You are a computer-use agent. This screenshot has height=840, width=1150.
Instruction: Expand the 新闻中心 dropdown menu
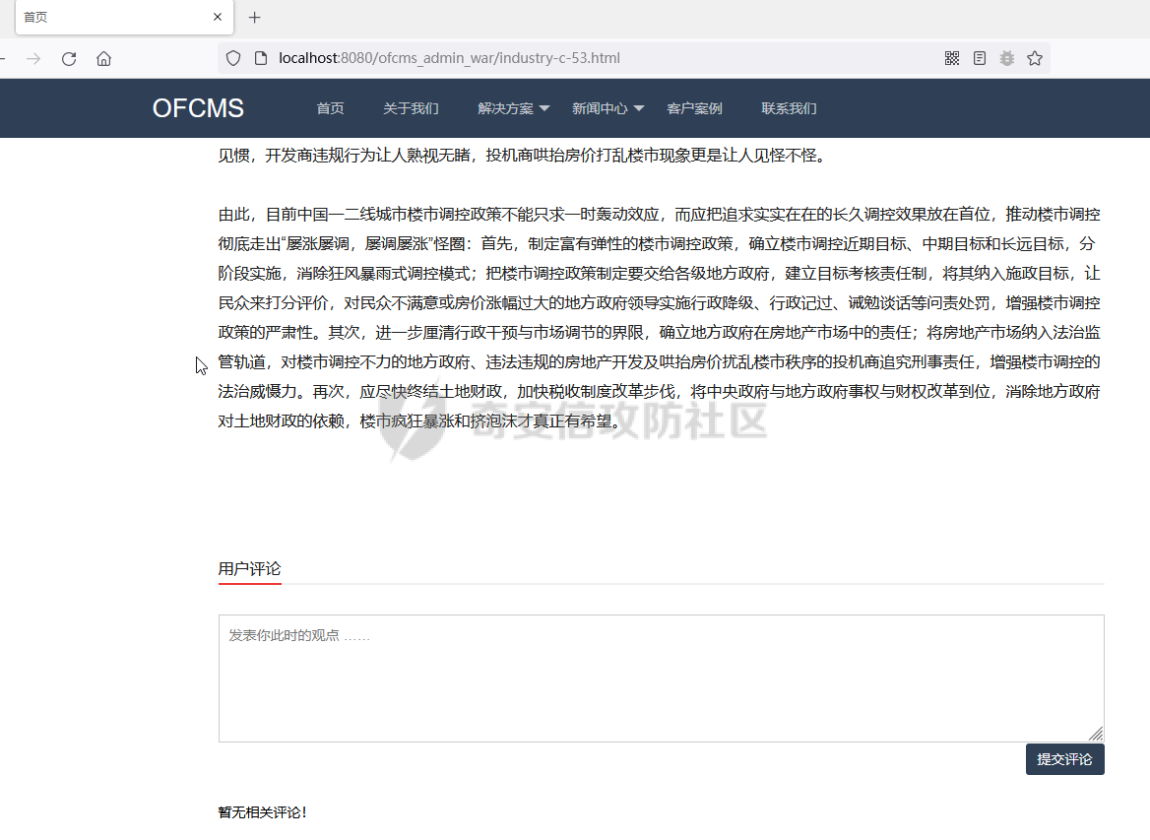(x=607, y=108)
